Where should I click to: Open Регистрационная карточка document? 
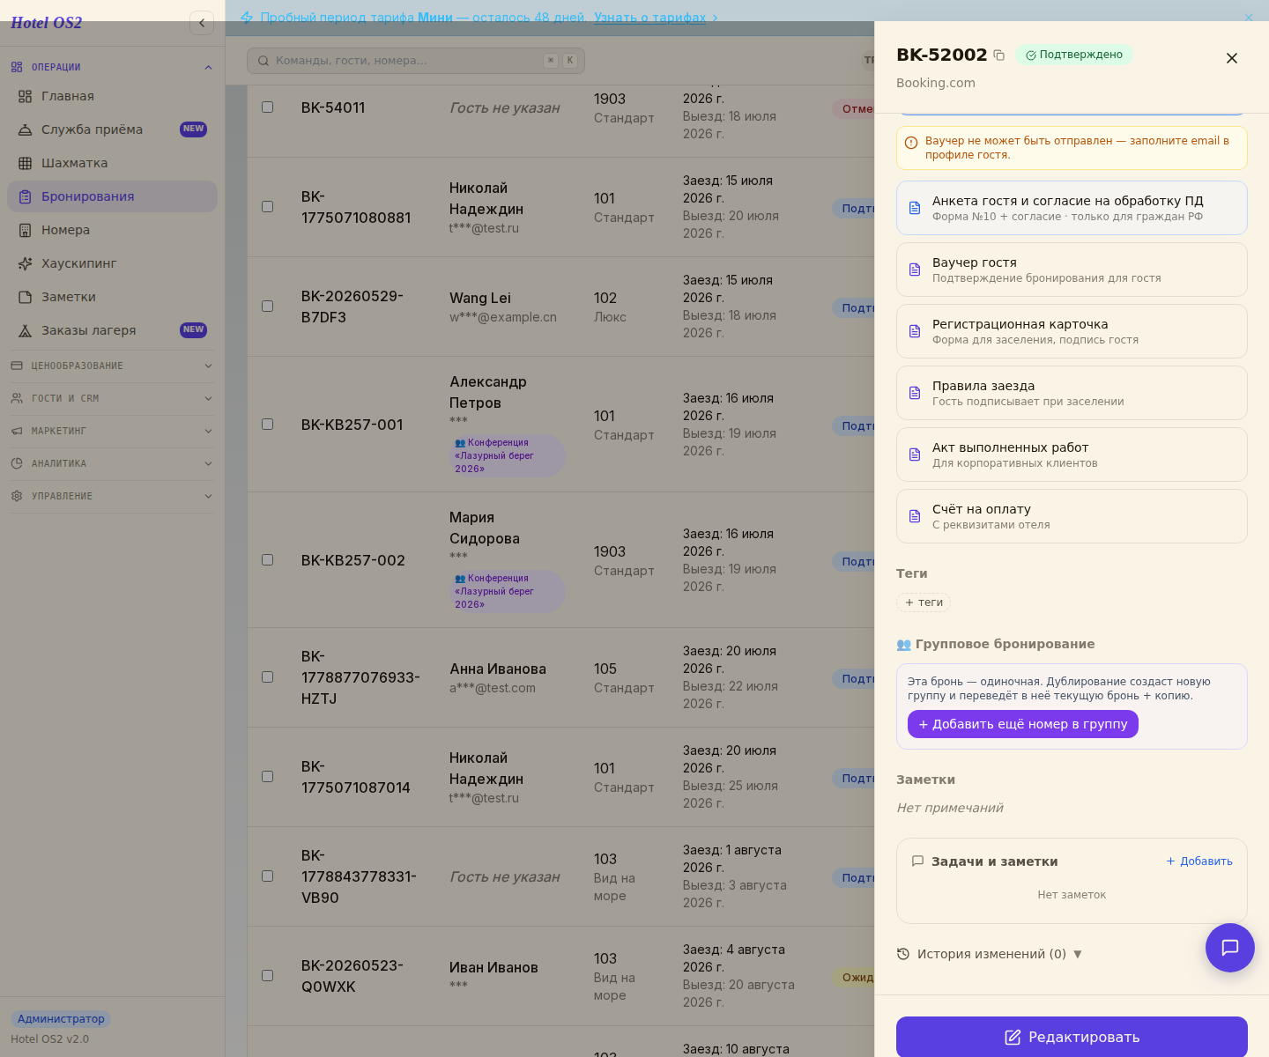(x=1072, y=331)
